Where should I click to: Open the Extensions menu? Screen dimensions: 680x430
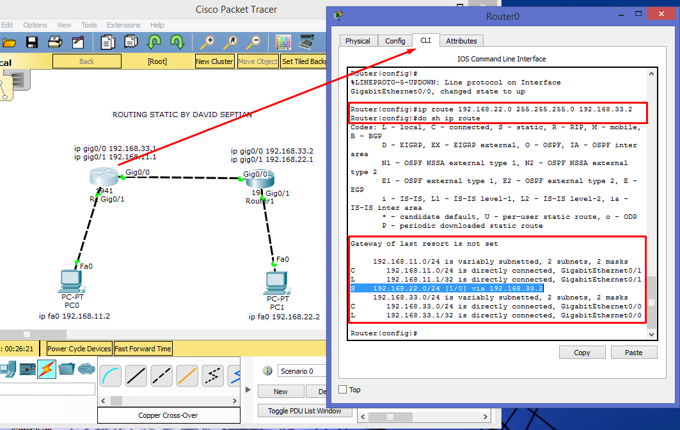coord(123,25)
